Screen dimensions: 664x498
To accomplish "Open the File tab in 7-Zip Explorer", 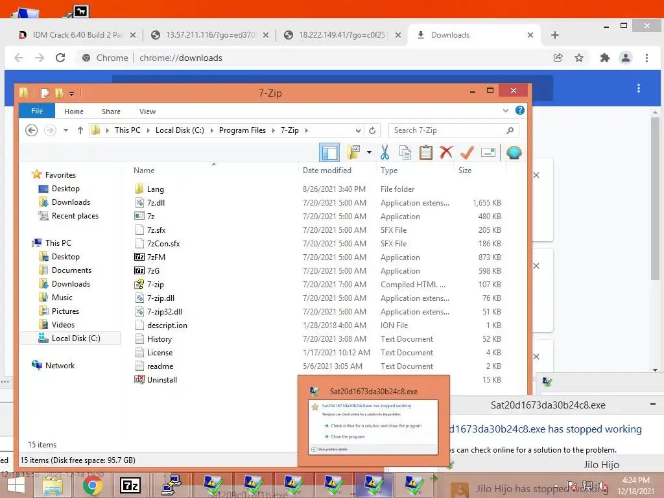I will pyautogui.click(x=37, y=111).
